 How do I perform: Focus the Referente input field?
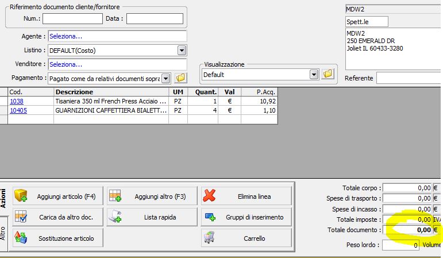409,78
